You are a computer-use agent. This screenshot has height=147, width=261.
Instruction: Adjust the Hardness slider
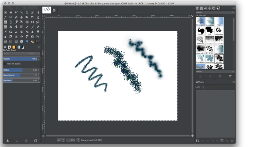(x=21, y=81)
